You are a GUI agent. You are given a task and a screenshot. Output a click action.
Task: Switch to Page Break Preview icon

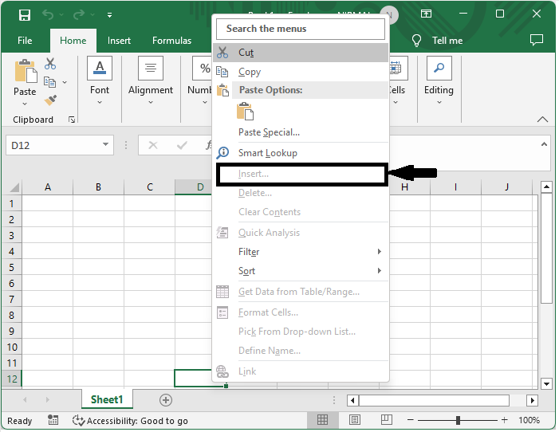pos(387,420)
